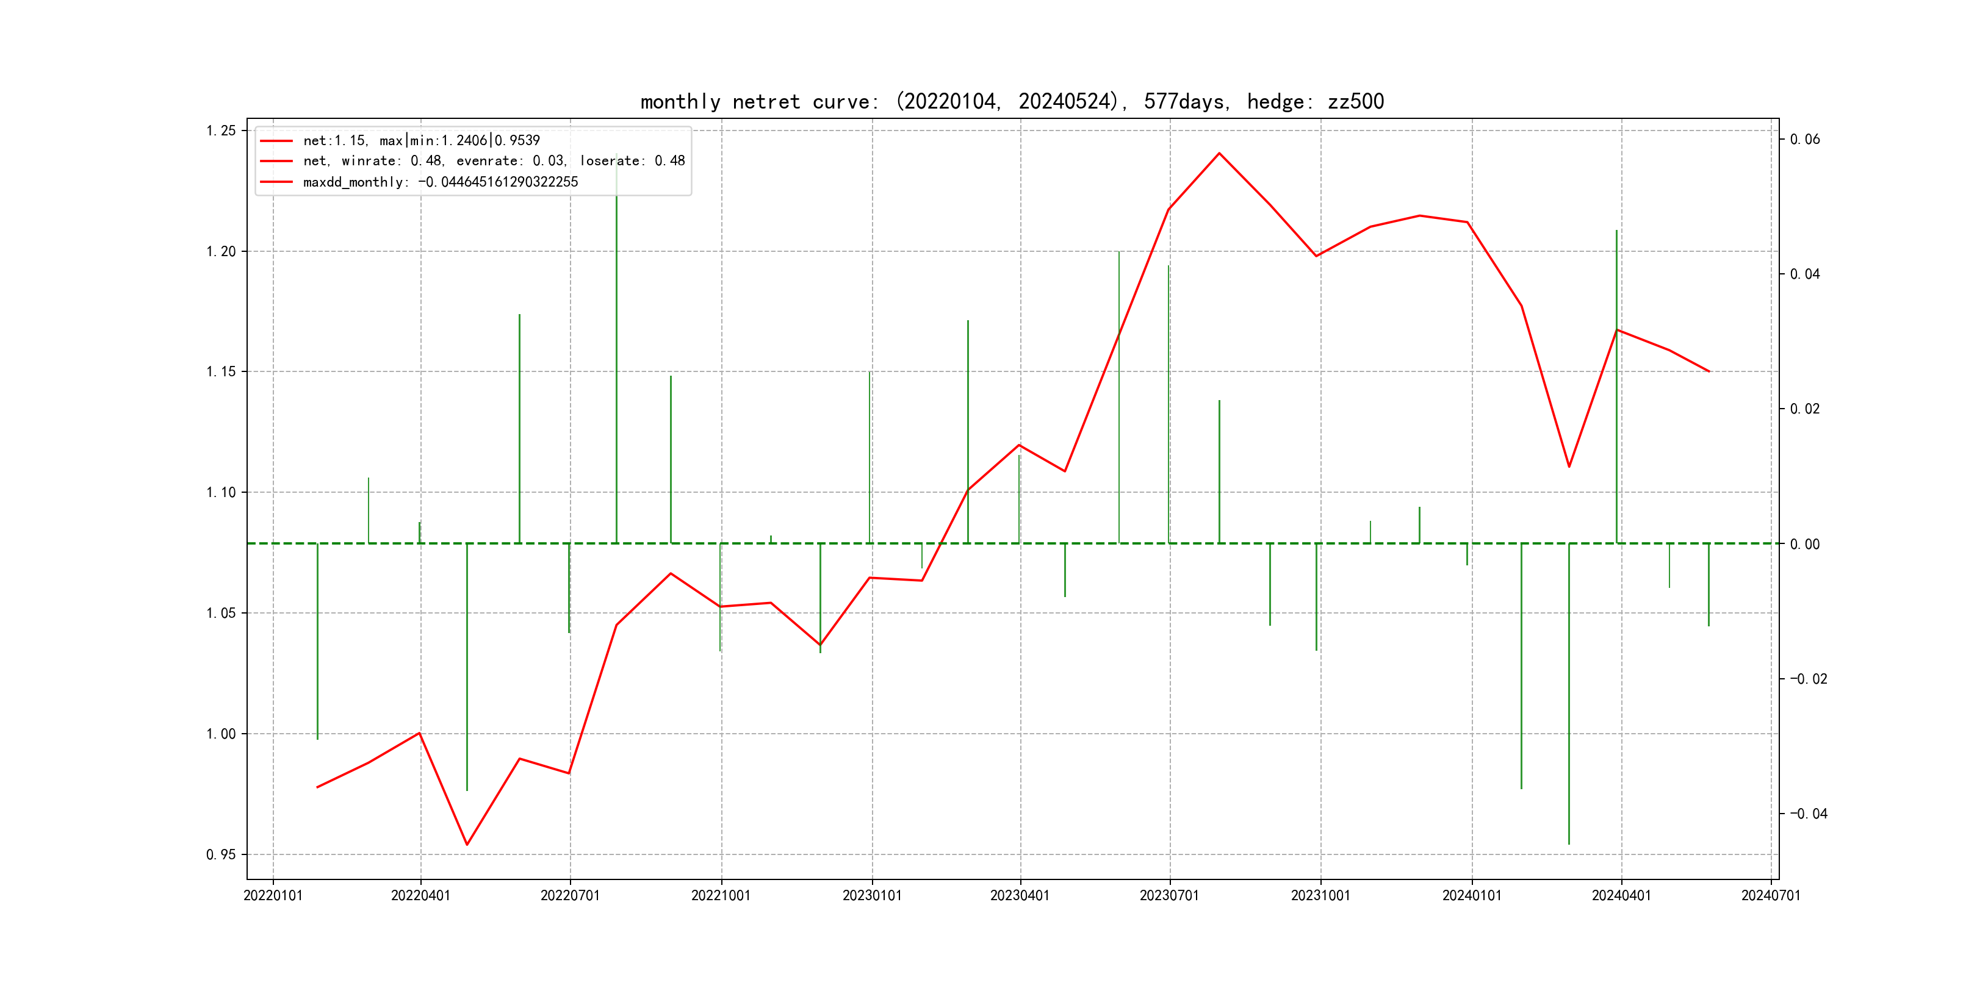Click the chart title text
Viewport: 1977px width, 988px height.
tap(1012, 101)
